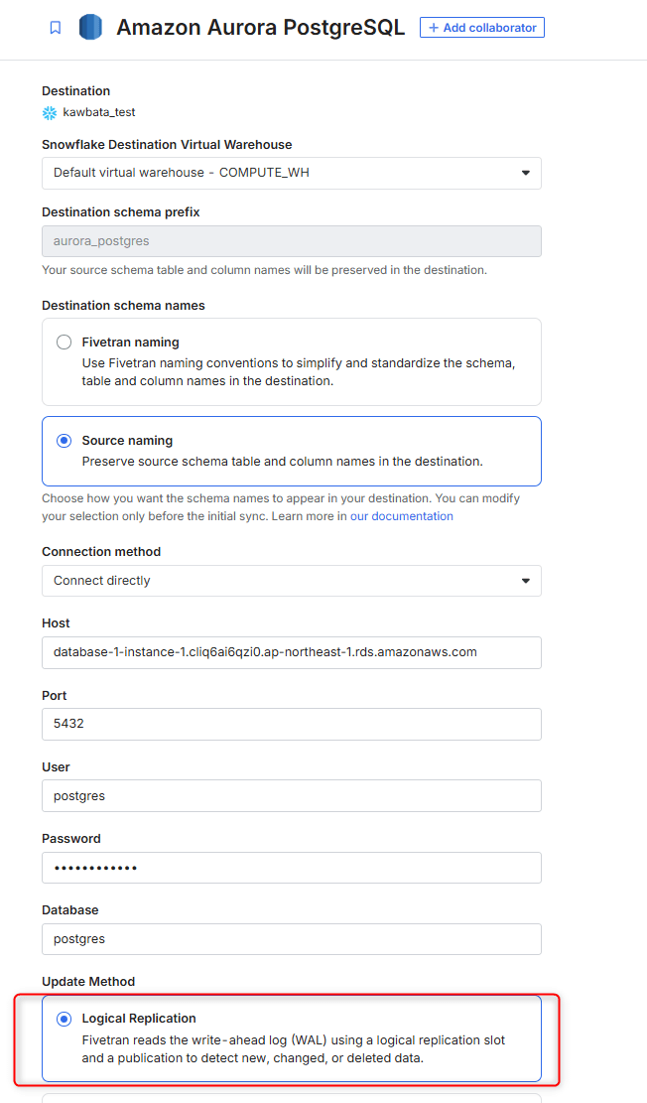The width and height of the screenshot is (647, 1103).
Task: Click the Destination schema prefix field
Action: click(x=292, y=241)
